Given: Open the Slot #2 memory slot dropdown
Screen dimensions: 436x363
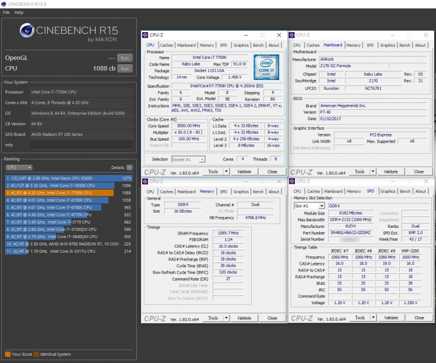Looking at the screenshot, I should tap(309, 205).
